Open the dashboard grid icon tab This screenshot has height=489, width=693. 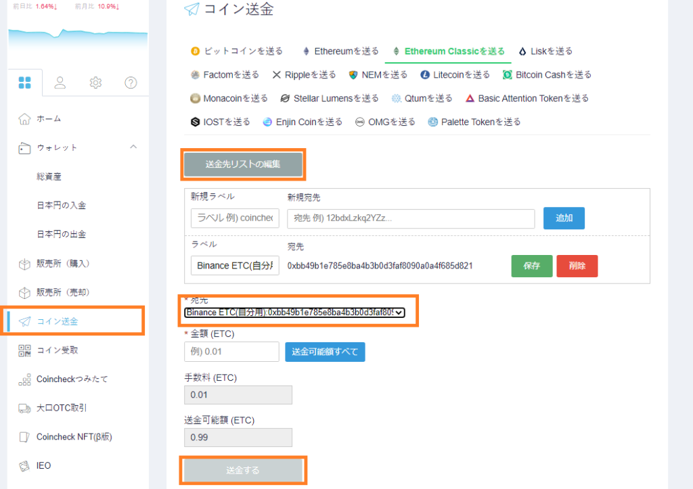click(x=25, y=83)
